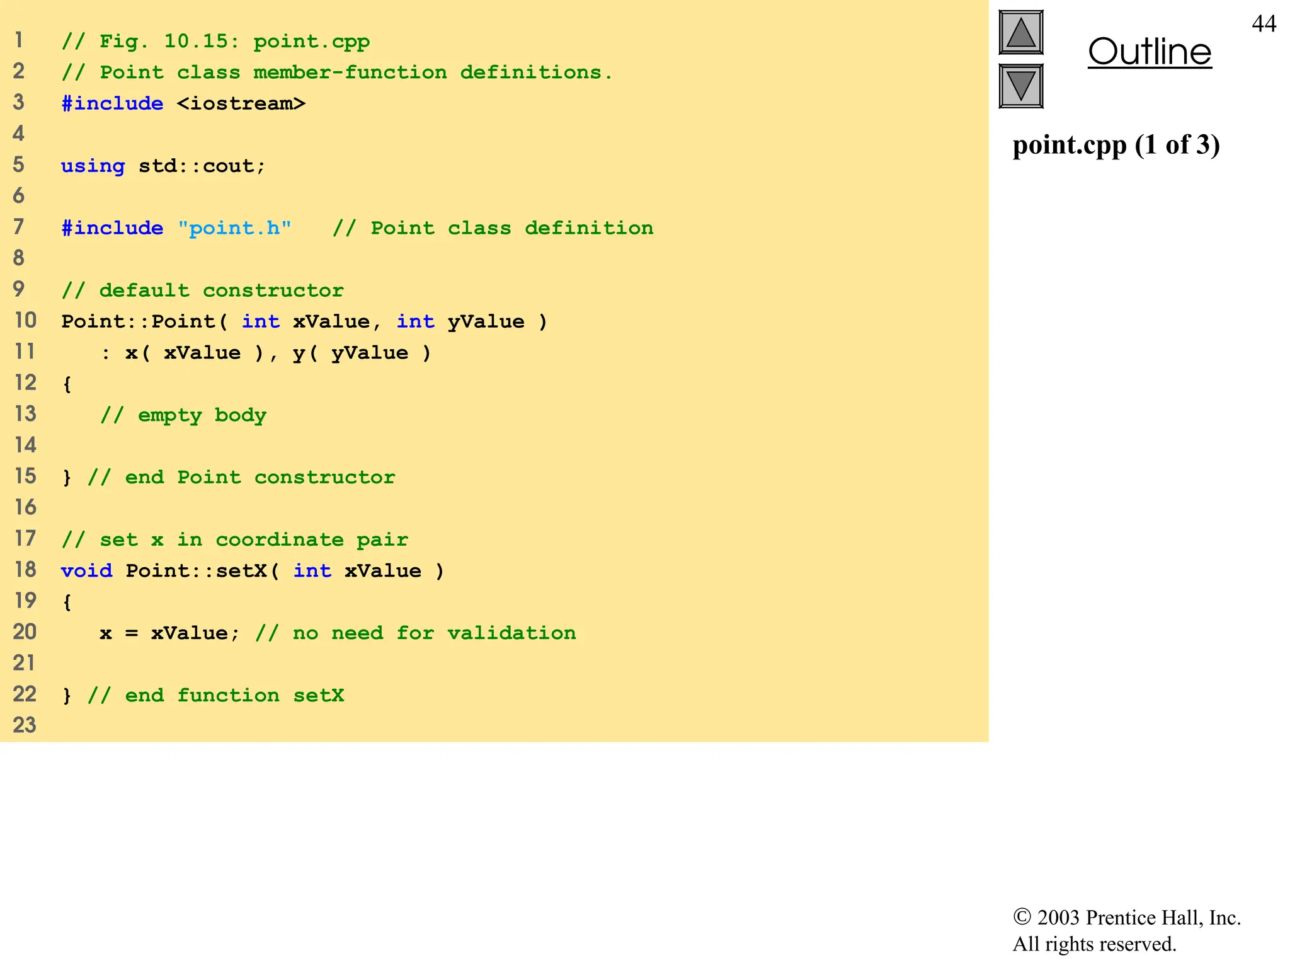Click the down arrow navigation button
1290x968 pixels.
click(x=1020, y=86)
